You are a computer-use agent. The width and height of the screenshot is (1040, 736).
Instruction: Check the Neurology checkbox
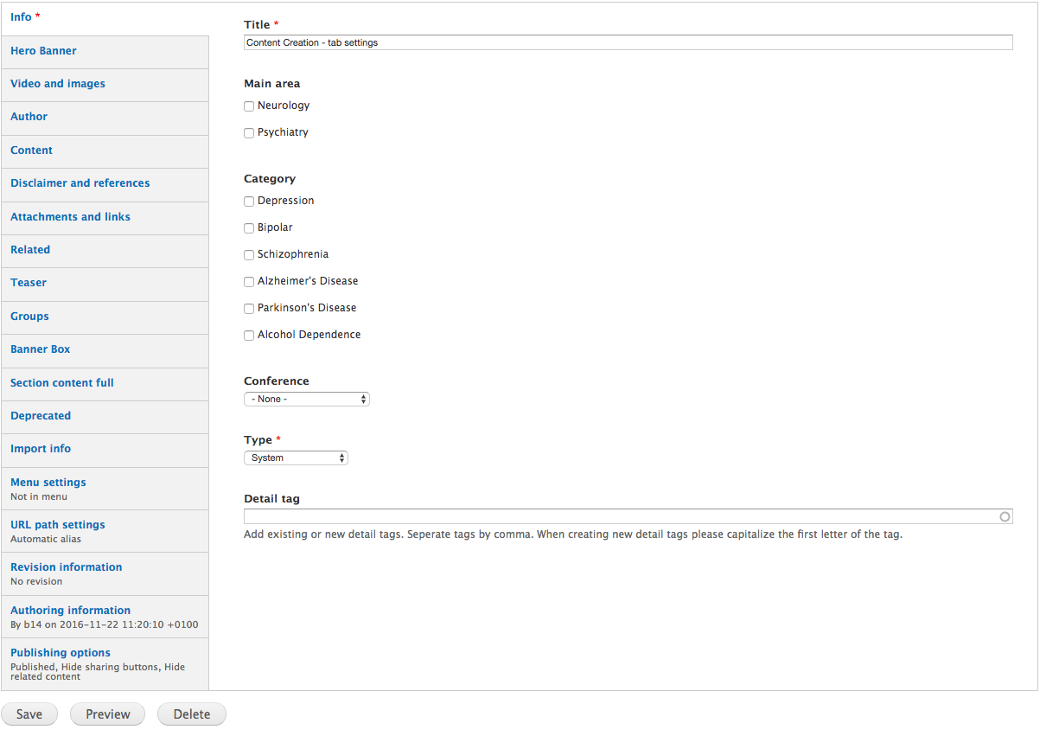click(x=249, y=106)
